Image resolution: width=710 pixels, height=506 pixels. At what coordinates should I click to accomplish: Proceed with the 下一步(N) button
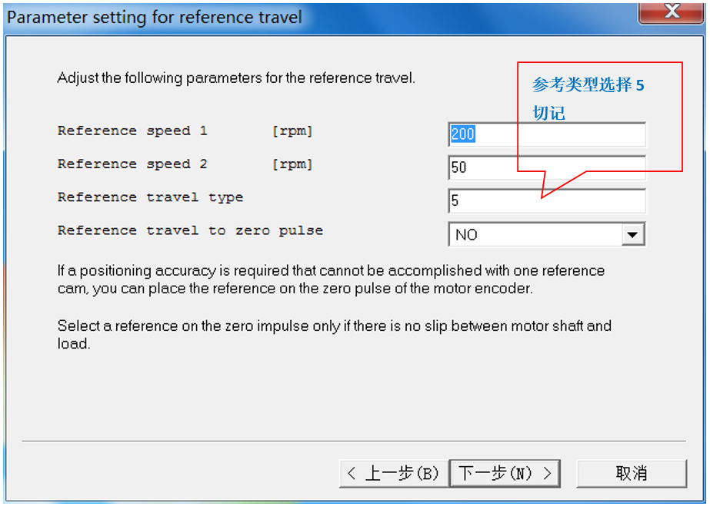click(505, 474)
